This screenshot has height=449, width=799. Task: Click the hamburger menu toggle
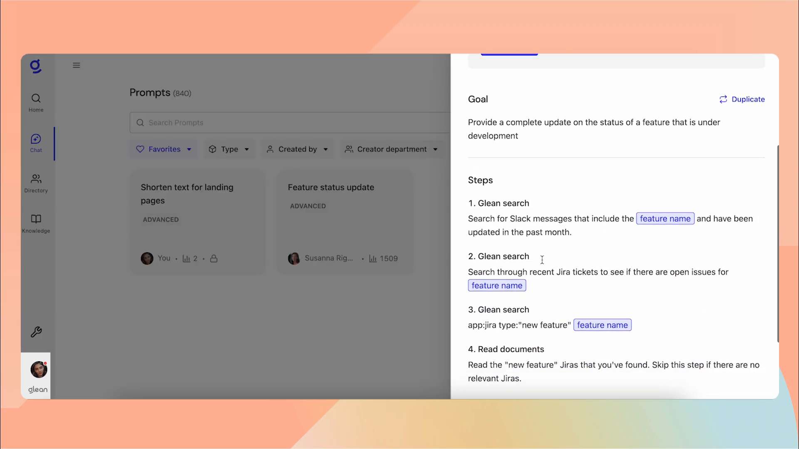click(x=76, y=65)
